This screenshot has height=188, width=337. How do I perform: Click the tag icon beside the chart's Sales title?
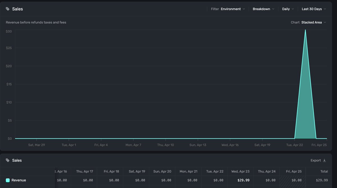click(8, 9)
